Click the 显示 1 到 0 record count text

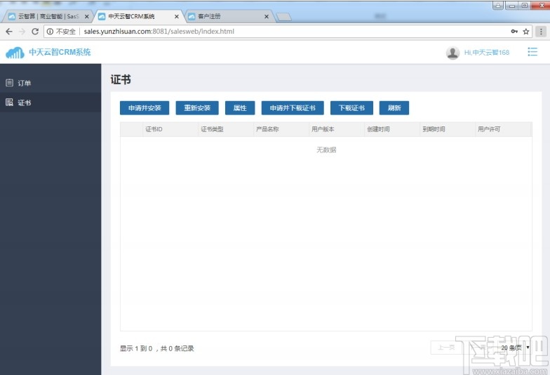point(157,348)
